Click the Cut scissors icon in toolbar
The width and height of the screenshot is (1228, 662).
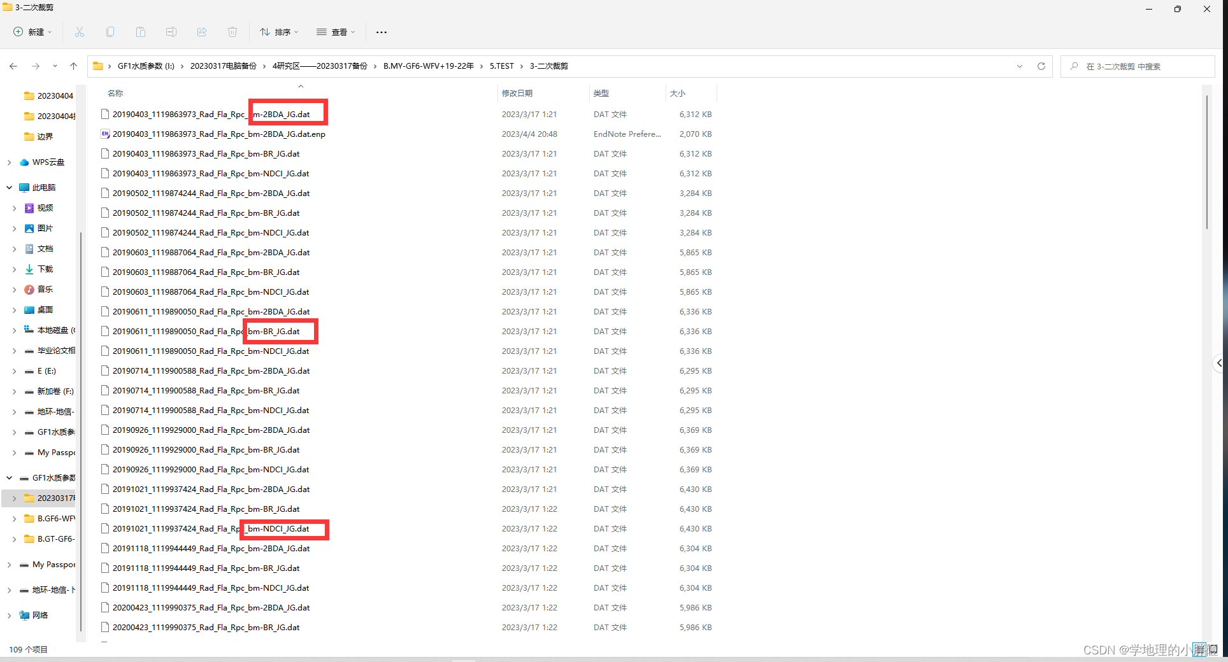(80, 32)
